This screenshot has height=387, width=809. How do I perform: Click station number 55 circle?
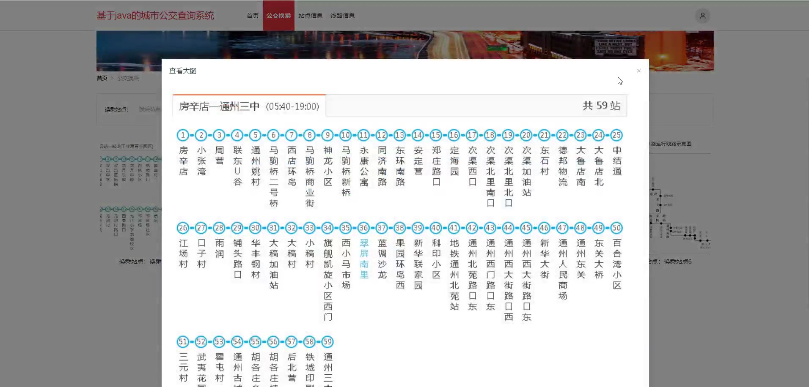point(255,342)
